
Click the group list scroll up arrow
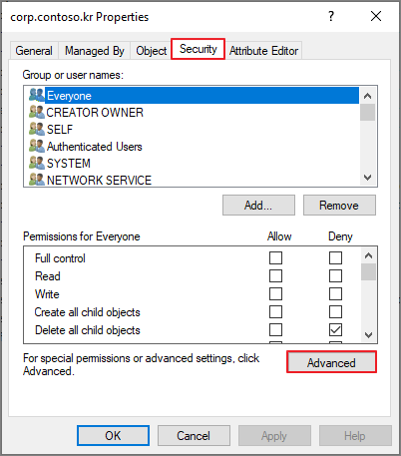[367, 96]
